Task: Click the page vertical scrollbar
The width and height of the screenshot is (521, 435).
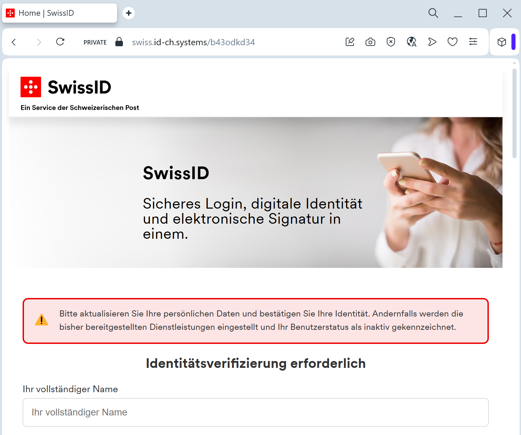Action: click(x=514, y=113)
